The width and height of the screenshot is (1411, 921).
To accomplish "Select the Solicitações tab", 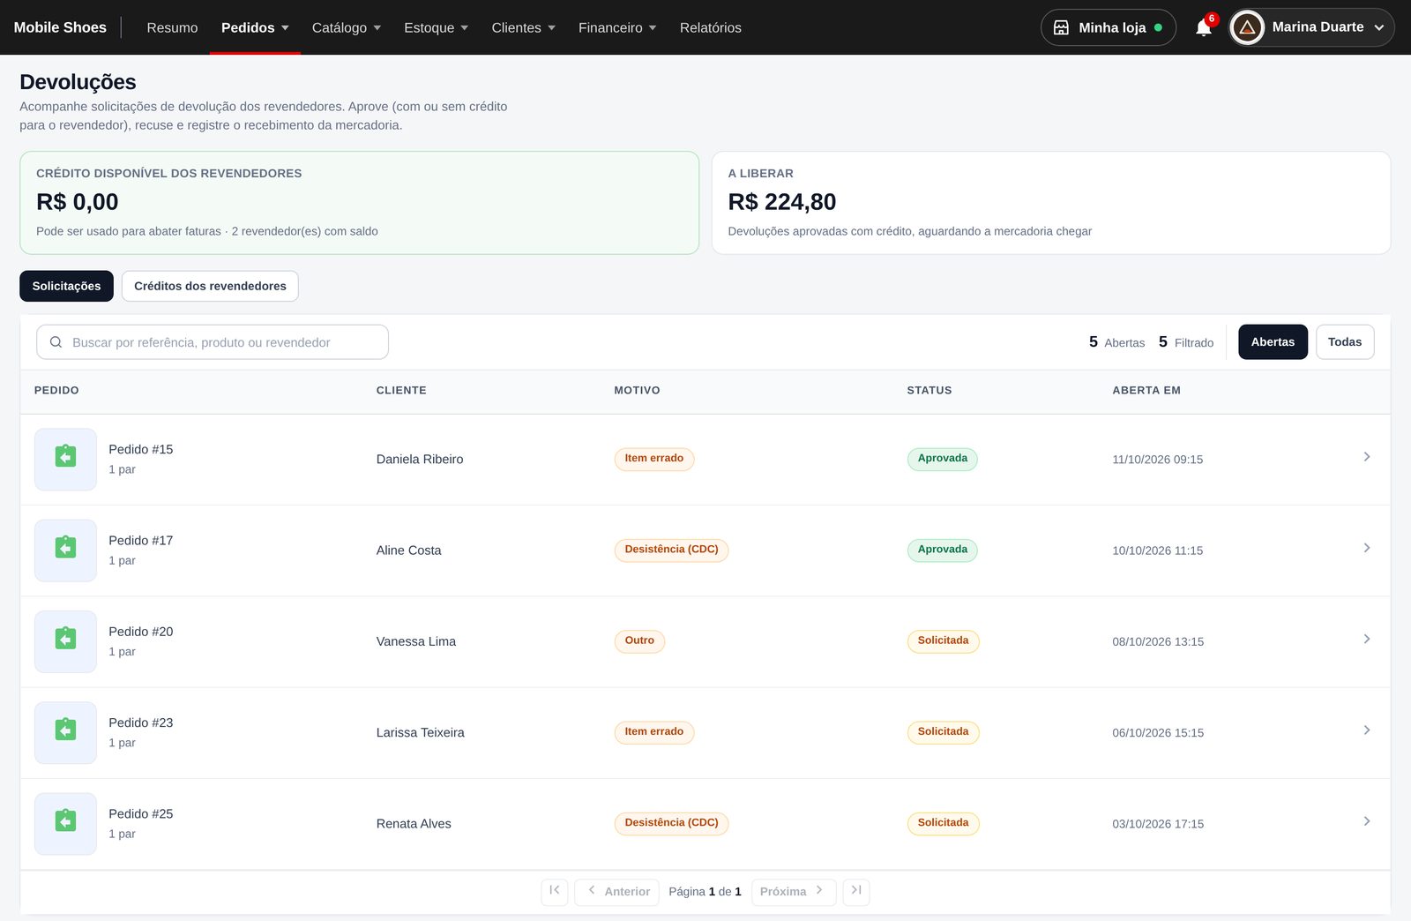I will point(66,286).
